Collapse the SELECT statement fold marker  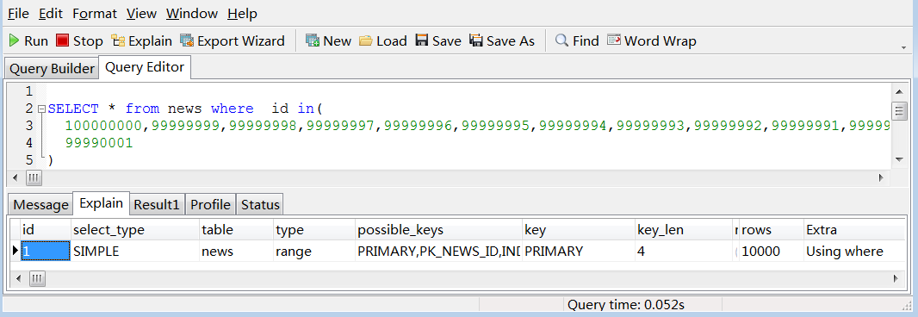[x=41, y=109]
